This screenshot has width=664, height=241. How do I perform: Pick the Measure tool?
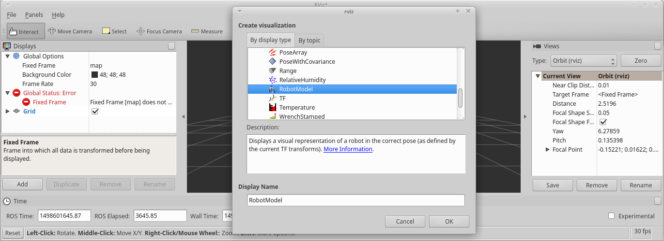click(x=207, y=31)
